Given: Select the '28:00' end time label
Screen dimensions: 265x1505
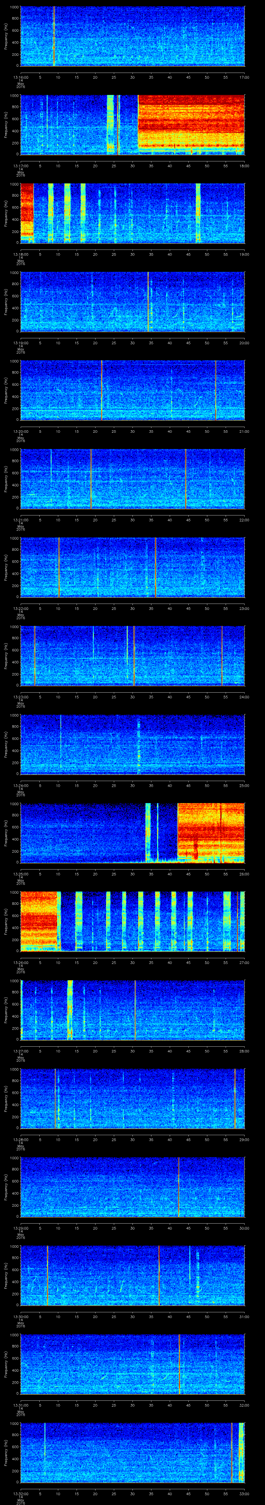Looking at the screenshot, I should (244, 1052).
